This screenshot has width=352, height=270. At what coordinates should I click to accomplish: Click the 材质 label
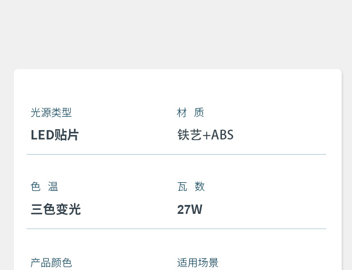click(190, 113)
